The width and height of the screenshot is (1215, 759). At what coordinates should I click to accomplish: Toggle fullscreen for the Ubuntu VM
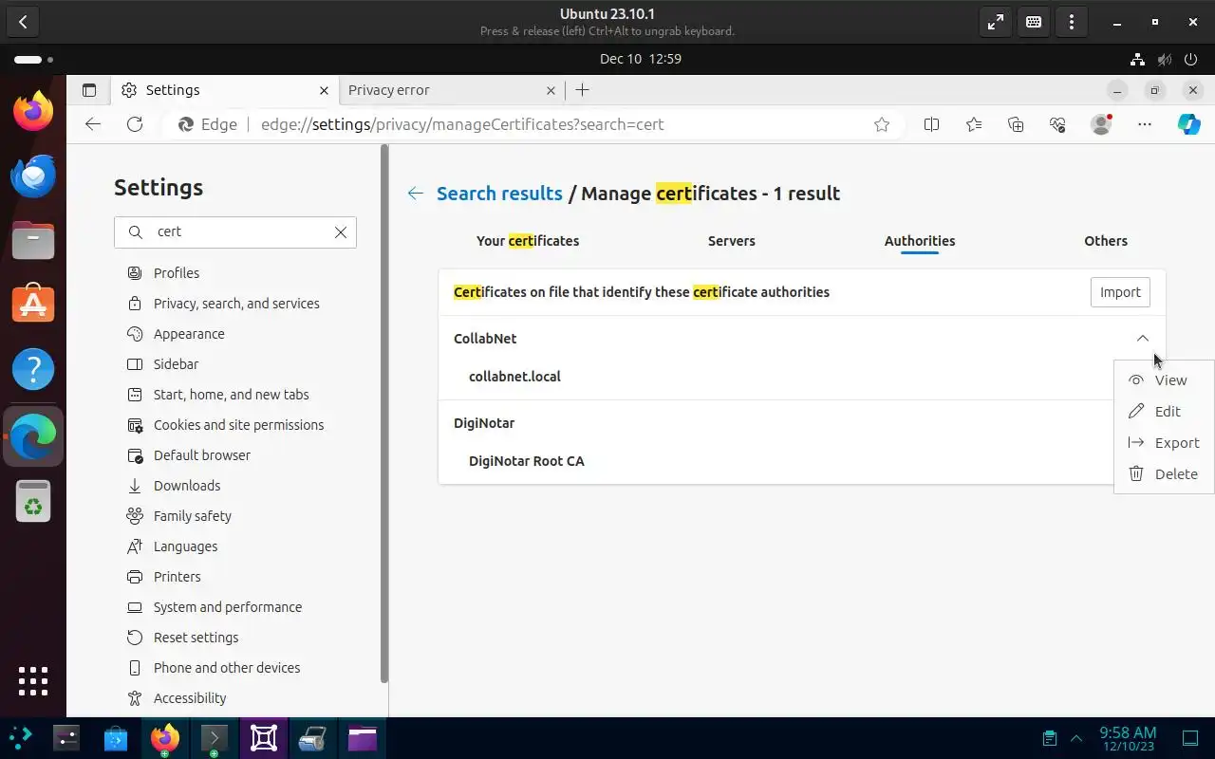coord(996,22)
